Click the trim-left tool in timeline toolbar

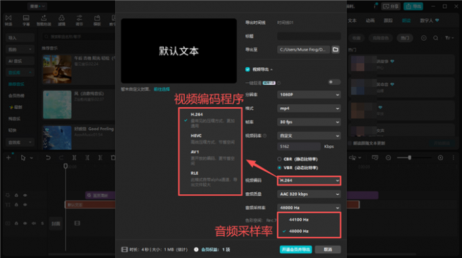87,158
